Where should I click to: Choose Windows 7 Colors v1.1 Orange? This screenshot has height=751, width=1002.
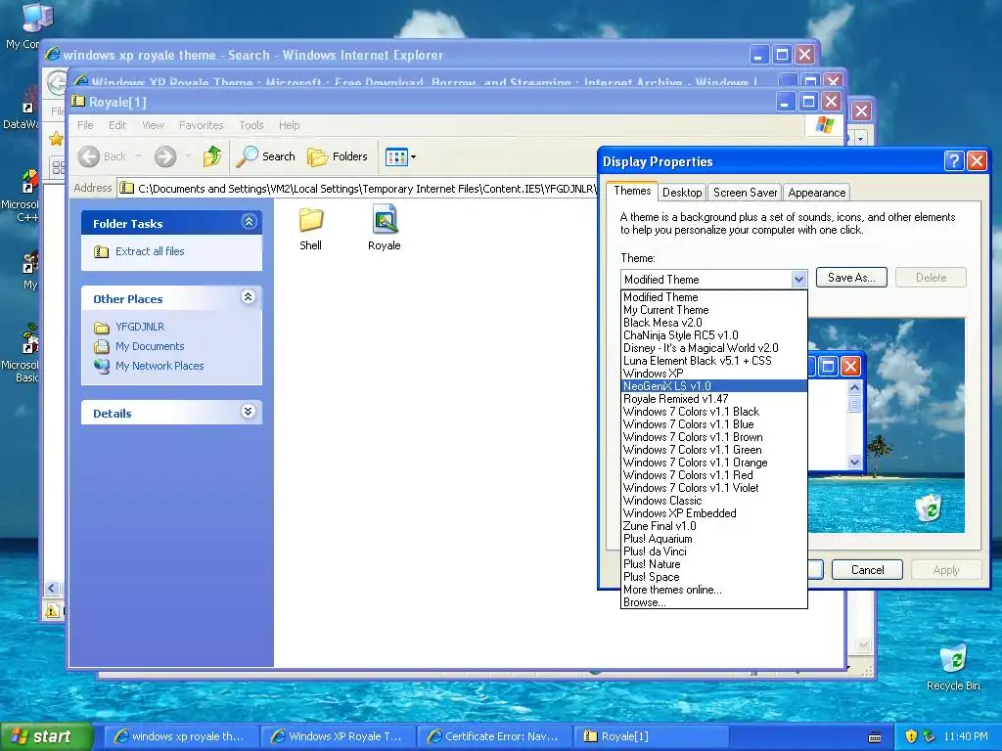(x=713, y=463)
